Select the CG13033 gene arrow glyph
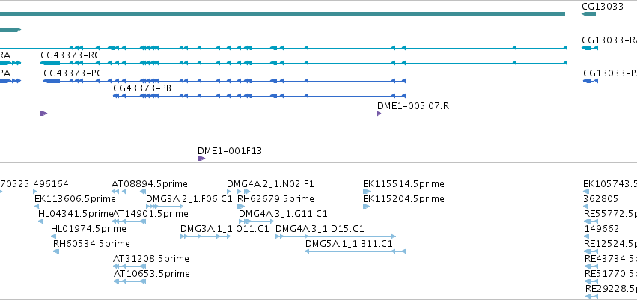 click(x=588, y=14)
